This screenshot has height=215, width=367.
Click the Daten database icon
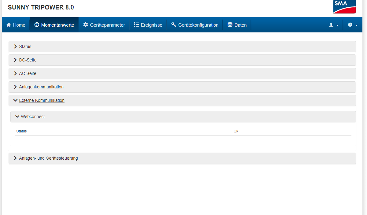click(x=230, y=25)
